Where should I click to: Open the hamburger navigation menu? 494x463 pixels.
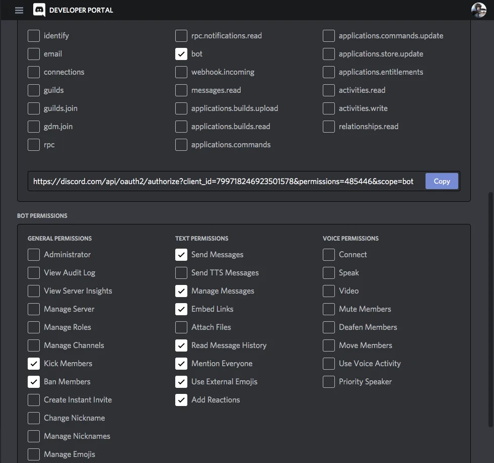[19, 10]
